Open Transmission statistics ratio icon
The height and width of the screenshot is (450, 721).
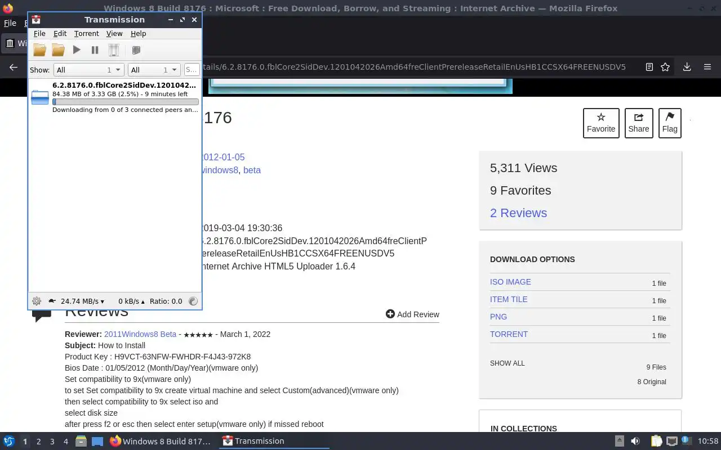point(193,301)
